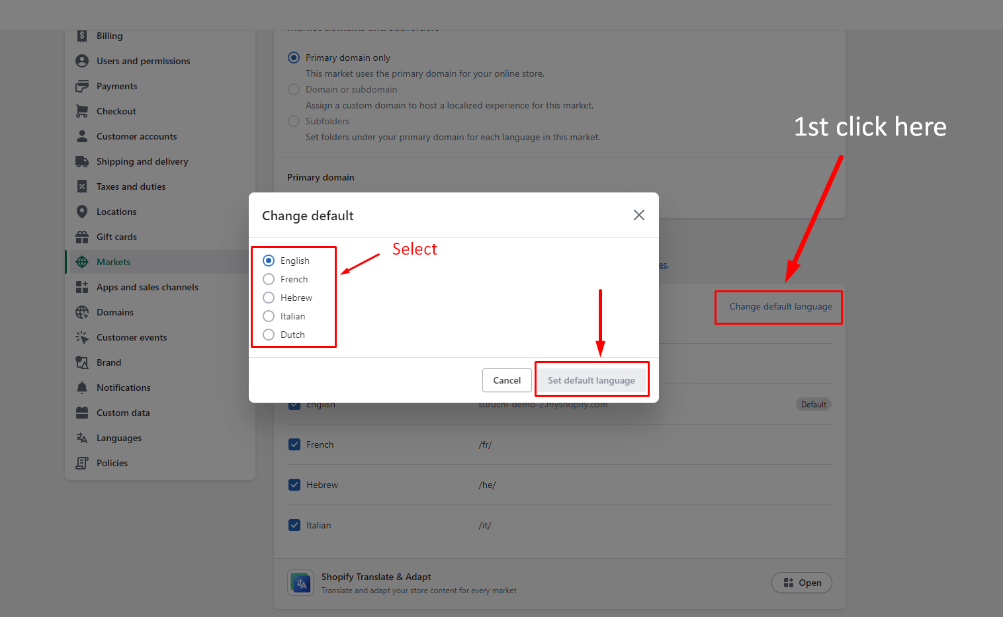Click Set default language button
Screen dimensions: 1003x617
click(x=591, y=380)
